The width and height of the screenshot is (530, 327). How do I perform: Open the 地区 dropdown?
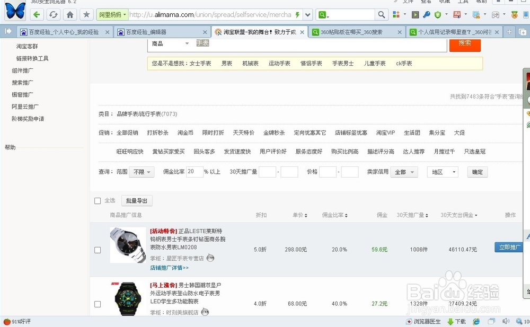click(x=443, y=172)
